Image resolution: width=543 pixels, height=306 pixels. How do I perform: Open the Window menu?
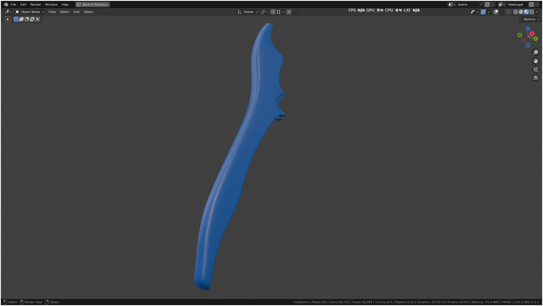click(x=51, y=5)
